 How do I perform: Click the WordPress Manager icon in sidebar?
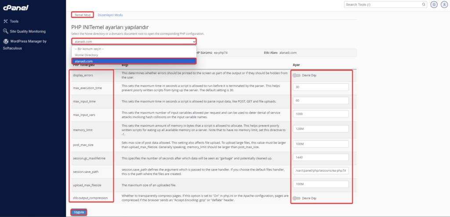coord(5,41)
